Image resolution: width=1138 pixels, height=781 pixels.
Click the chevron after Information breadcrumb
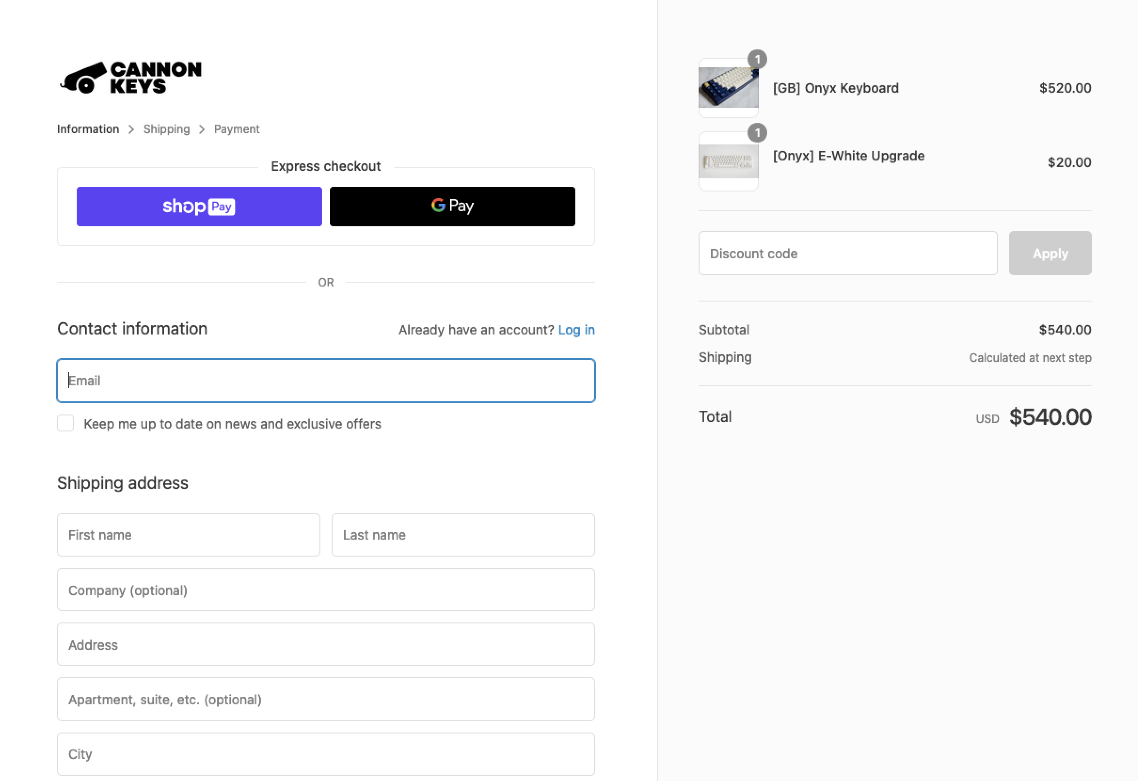[x=131, y=129]
